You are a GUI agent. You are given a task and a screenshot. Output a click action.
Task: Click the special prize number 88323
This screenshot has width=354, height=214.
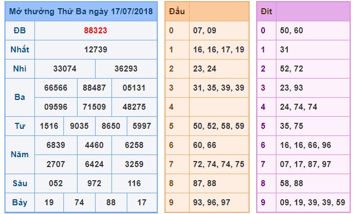pos(96,31)
